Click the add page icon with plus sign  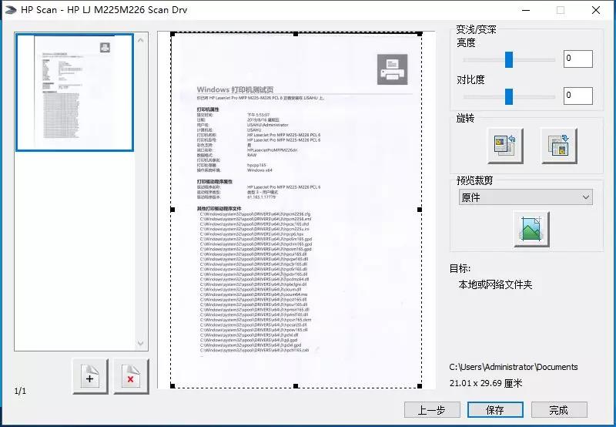[x=90, y=378]
